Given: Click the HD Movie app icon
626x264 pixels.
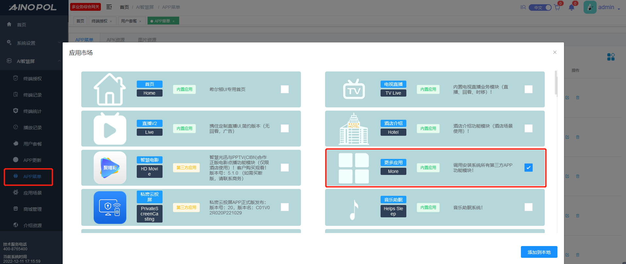Looking at the screenshot, I should coord(110,168).
